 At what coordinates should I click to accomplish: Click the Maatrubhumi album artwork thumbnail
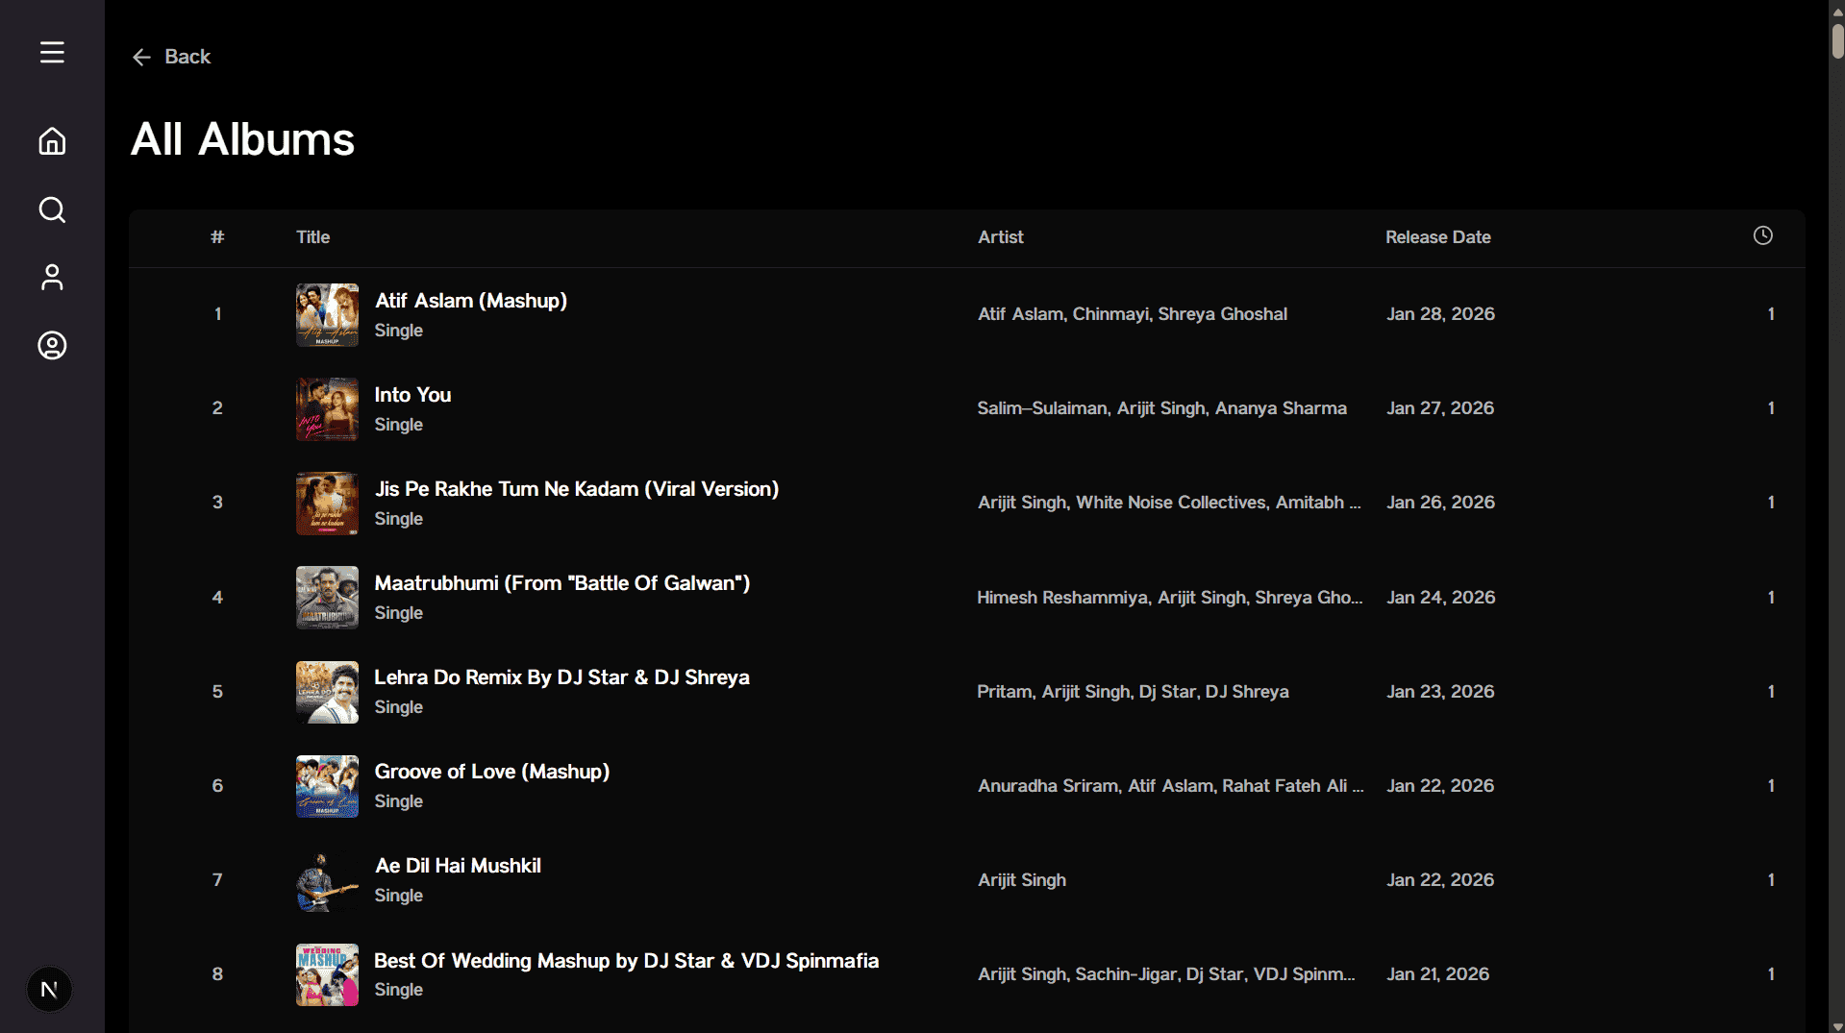tap(327, 598)
